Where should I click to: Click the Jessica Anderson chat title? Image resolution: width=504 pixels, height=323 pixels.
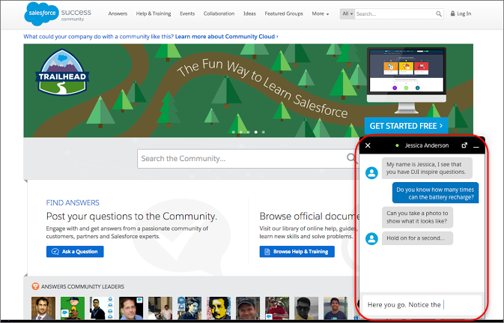coord(427,145)
